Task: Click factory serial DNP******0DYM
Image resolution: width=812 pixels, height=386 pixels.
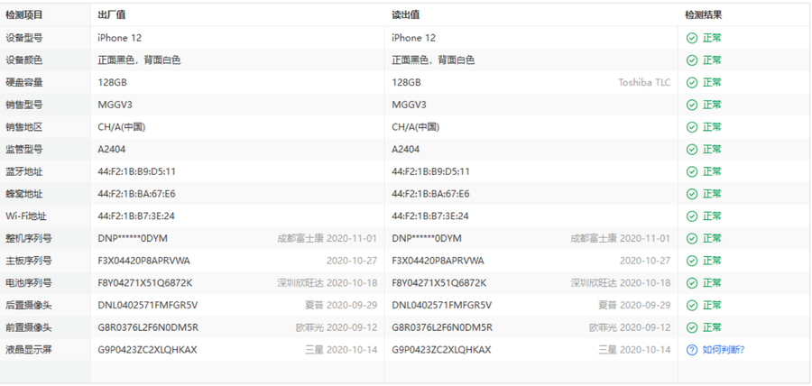Action: point(133,238)
